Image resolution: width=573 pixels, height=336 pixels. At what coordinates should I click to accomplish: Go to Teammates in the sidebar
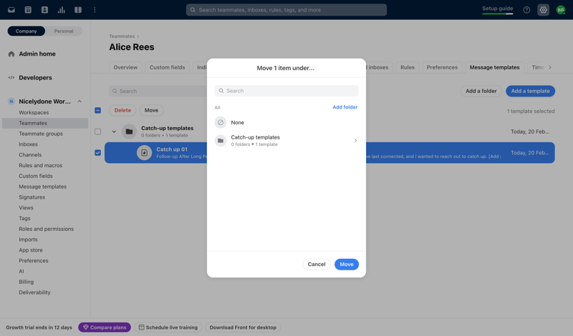tap(45, 123)
